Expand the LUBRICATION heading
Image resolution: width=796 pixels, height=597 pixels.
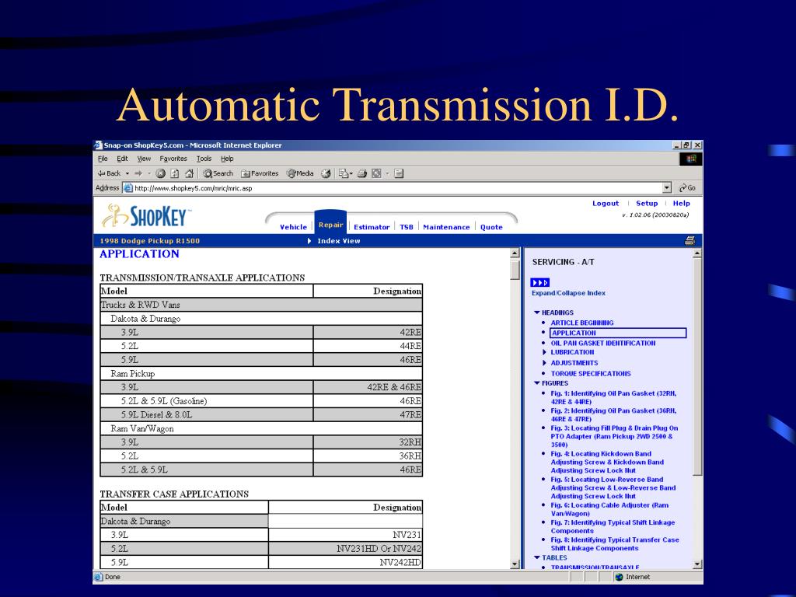[x=545, y=352]
